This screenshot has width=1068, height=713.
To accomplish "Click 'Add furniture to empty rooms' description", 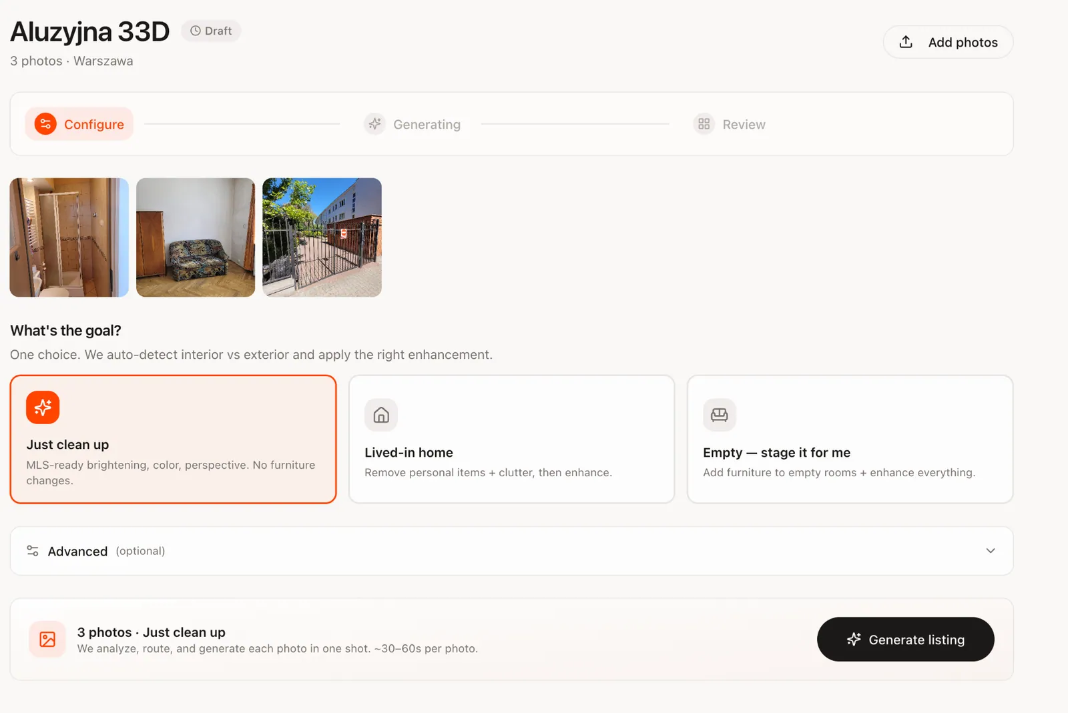I will click(x=839, y=473).
